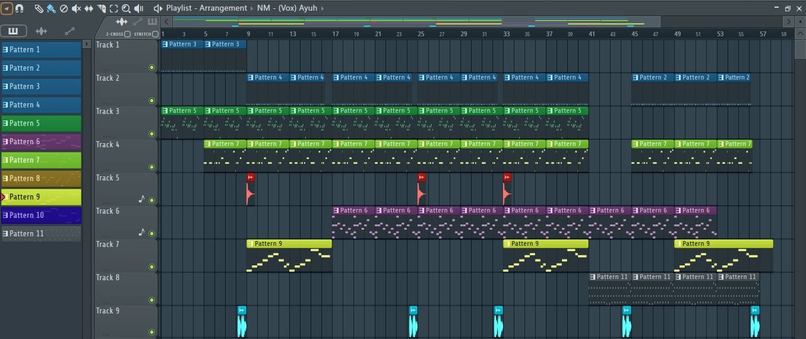Screen dimensions: 806x339
Task: Mute Track 1 with its green dot
Action: (151, 68)
